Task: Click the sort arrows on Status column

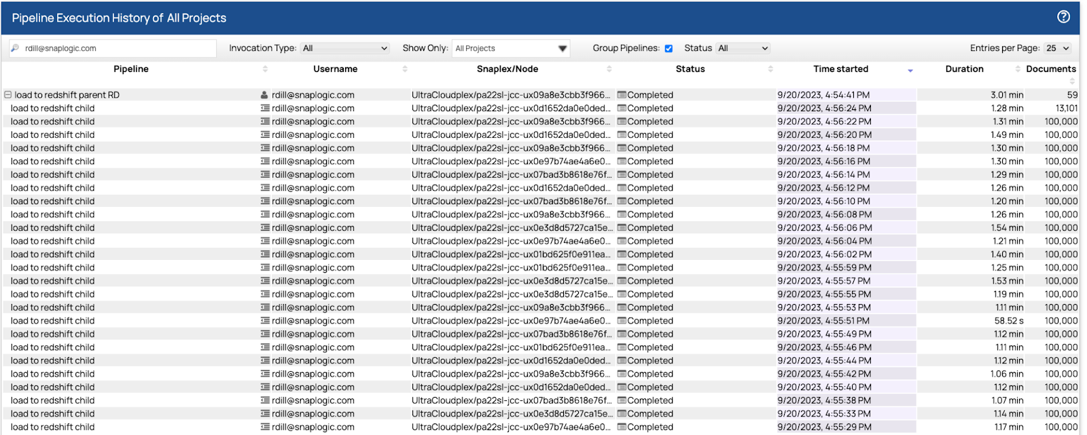Action: click(770, 69)
